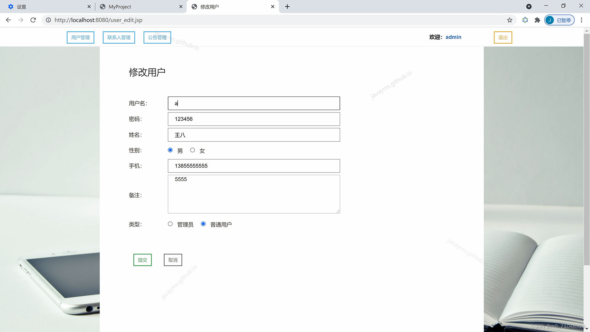
Task: Open the 用户管理 menu
Action: pyautogui.click(x=81, y=38)
